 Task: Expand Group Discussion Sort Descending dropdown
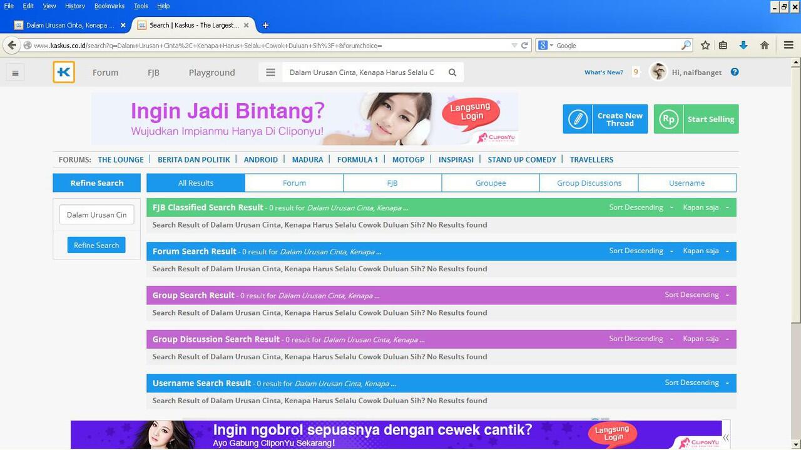[x=641, y=338]
